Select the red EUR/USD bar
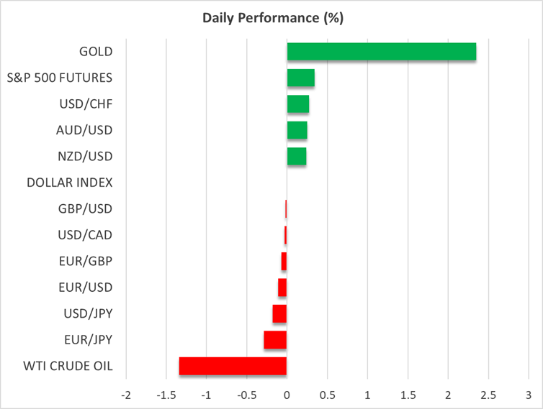The height and width of the screenshot is (409, 543). tap(282, 288)
